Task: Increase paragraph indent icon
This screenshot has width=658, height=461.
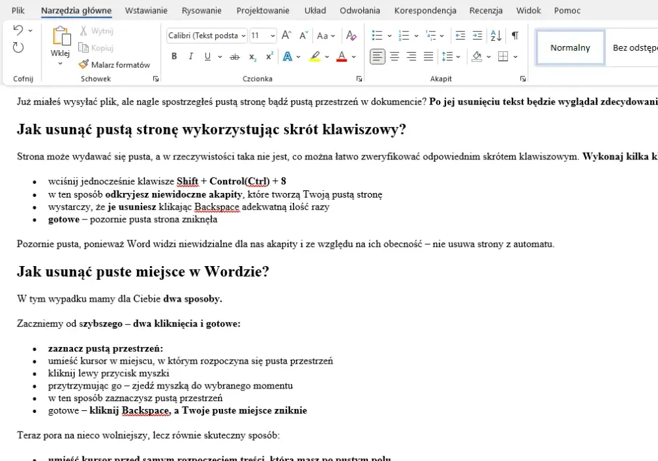Action: coord(477,36)
